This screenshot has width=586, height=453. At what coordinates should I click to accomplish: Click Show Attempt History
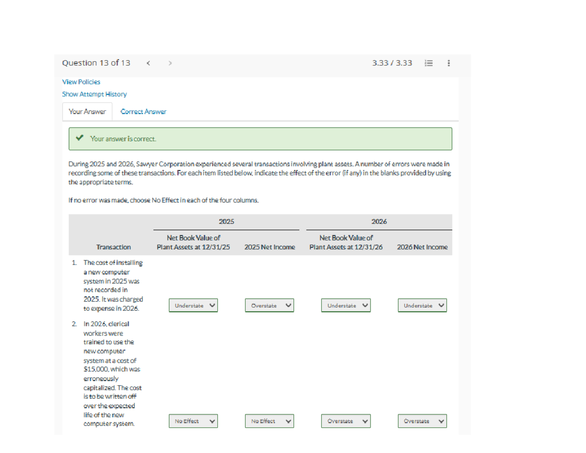(94, 94)
